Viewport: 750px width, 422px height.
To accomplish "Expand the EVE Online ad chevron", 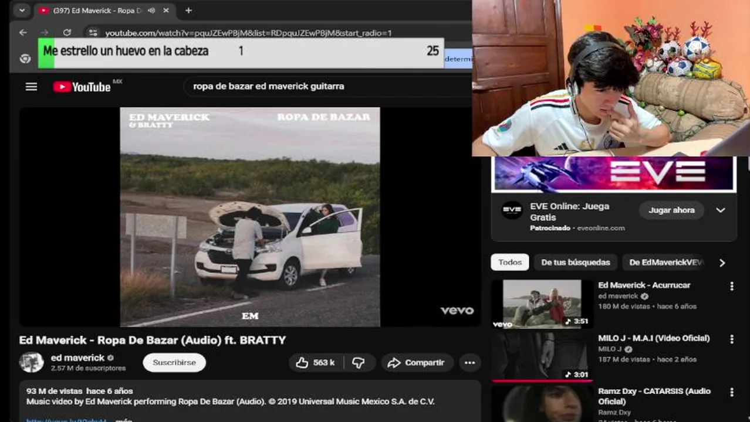I will (721, 210).
